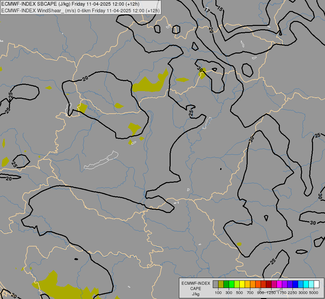325x299 pixels.
Task: Click the legend title ECMWF-INDEX
Action: pos(196,283)
